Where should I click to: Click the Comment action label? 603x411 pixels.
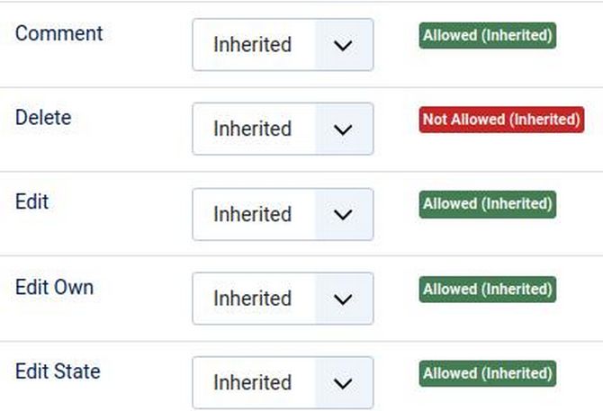coord(59,33)
